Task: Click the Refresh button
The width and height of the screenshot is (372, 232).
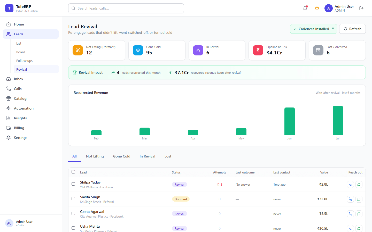Action: pyautogui.click(x=352, y=29)
